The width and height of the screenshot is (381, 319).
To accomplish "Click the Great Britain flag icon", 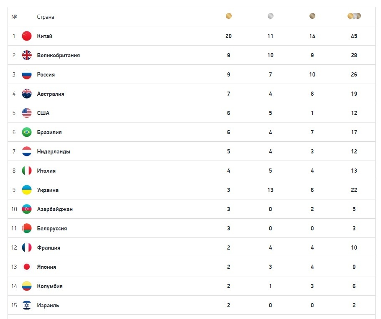I will [x=27, y=55].
